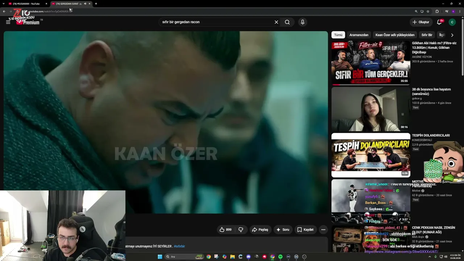Select the Aramanızdan filter chip

pyautogui.click(x=359, y=35)
